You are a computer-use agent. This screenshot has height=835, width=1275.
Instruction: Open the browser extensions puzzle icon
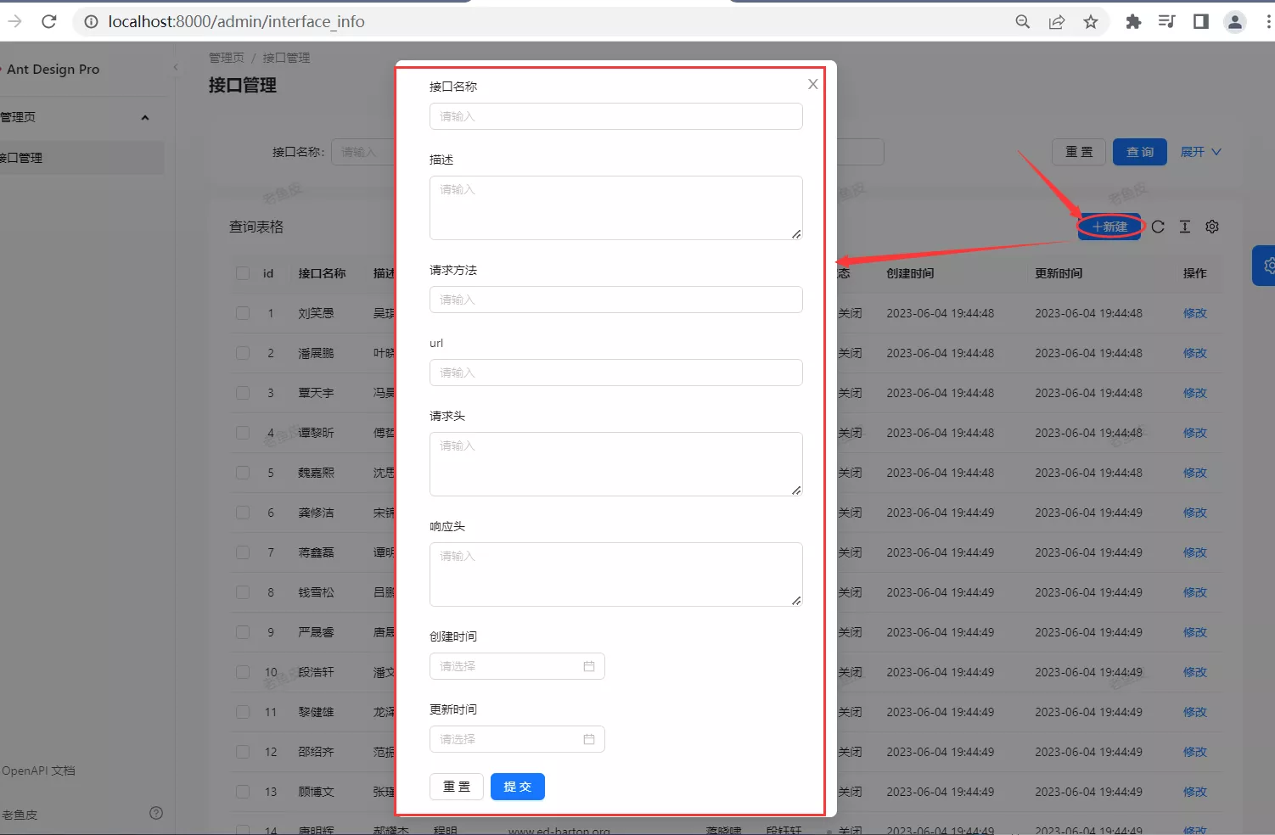1133,22
